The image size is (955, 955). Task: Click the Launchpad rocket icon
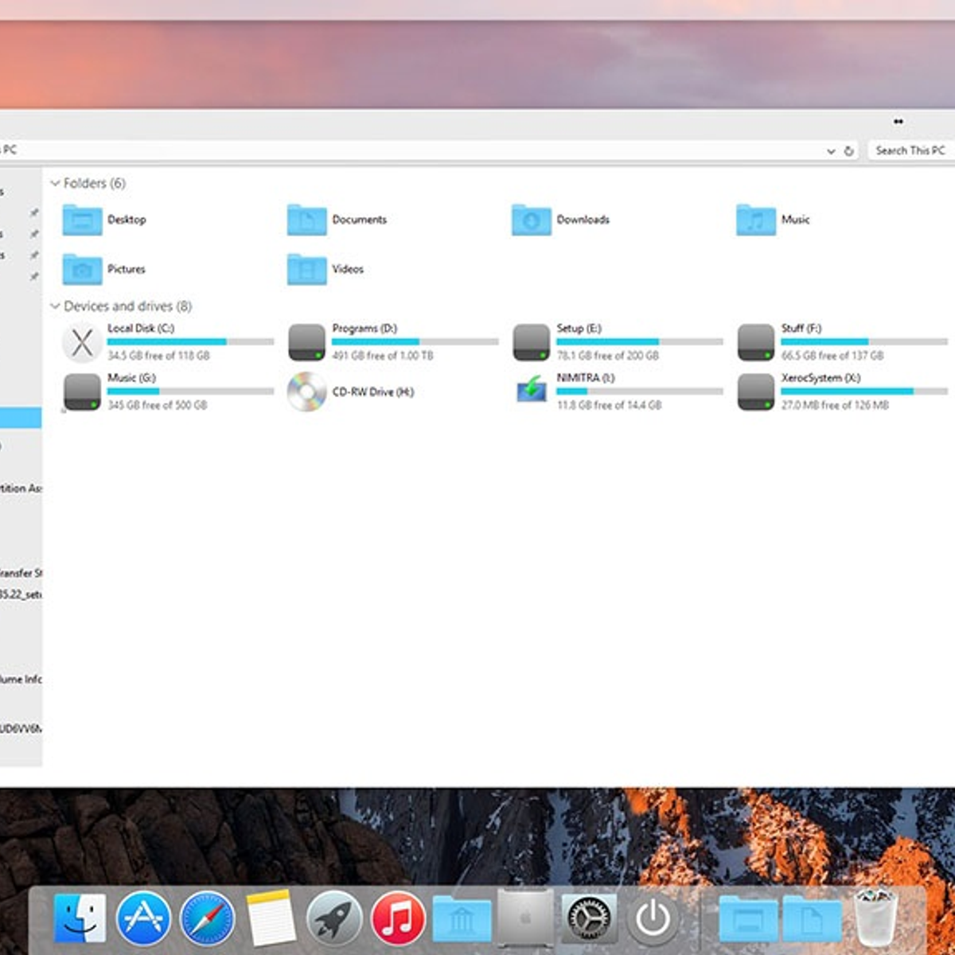click(x=334, y=918)
